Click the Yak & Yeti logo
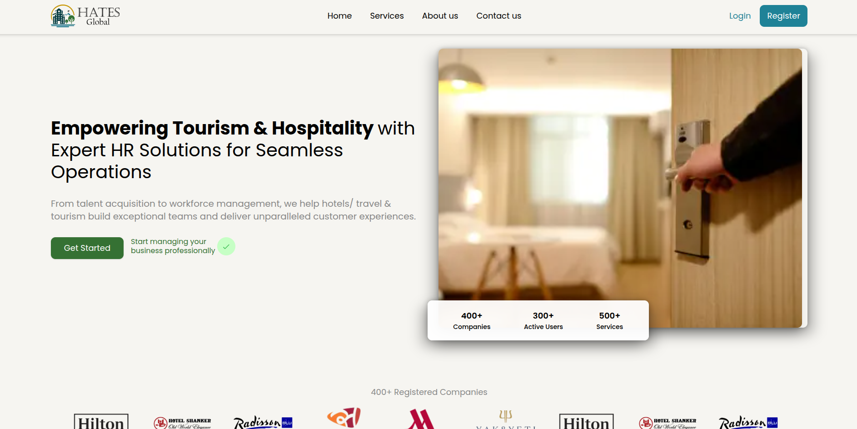Image resolution: width=857 pixels, height=429 pixels. click(x=506, y=419)
